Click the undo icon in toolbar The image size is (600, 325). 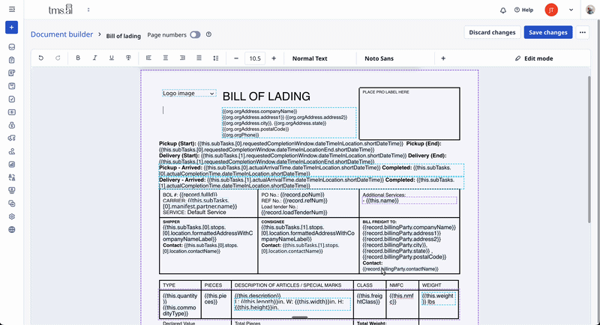(x=40, y=58)
